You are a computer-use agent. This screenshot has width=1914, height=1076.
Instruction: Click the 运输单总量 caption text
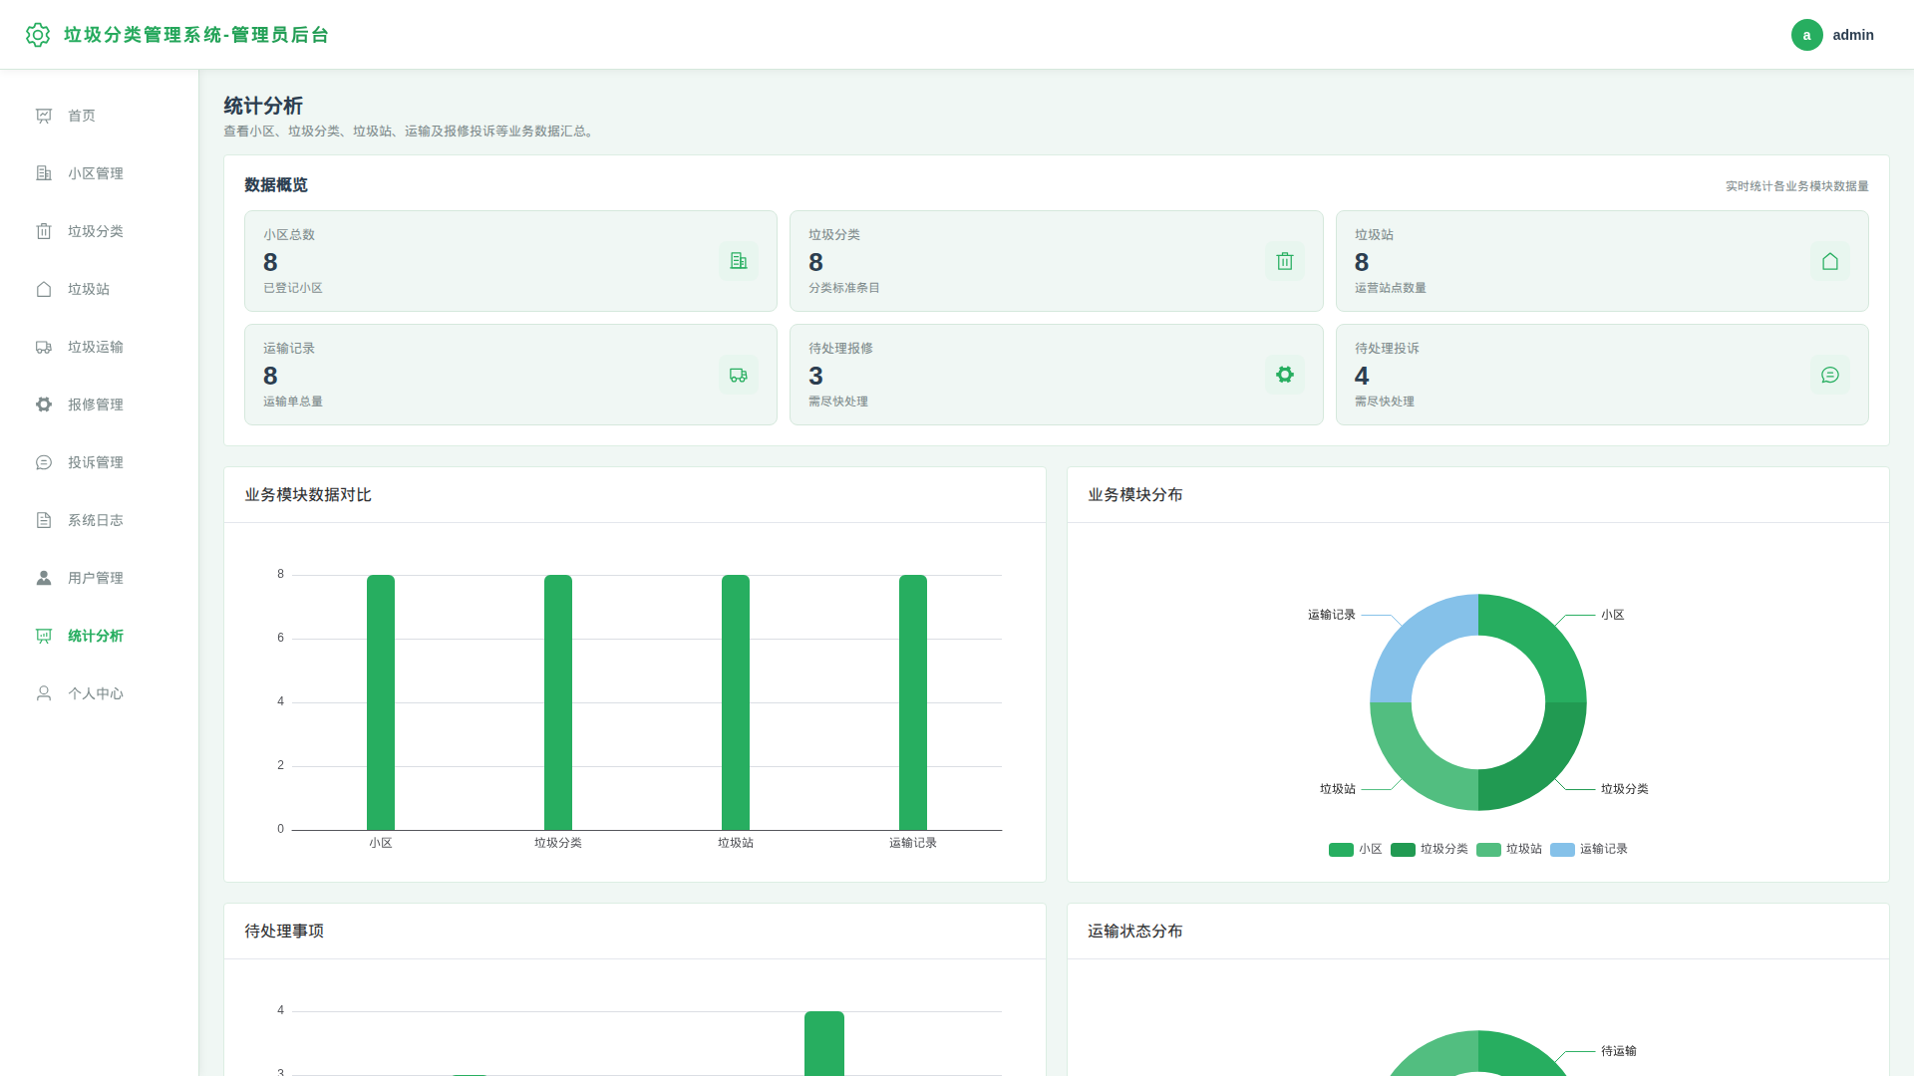point(293,402)
